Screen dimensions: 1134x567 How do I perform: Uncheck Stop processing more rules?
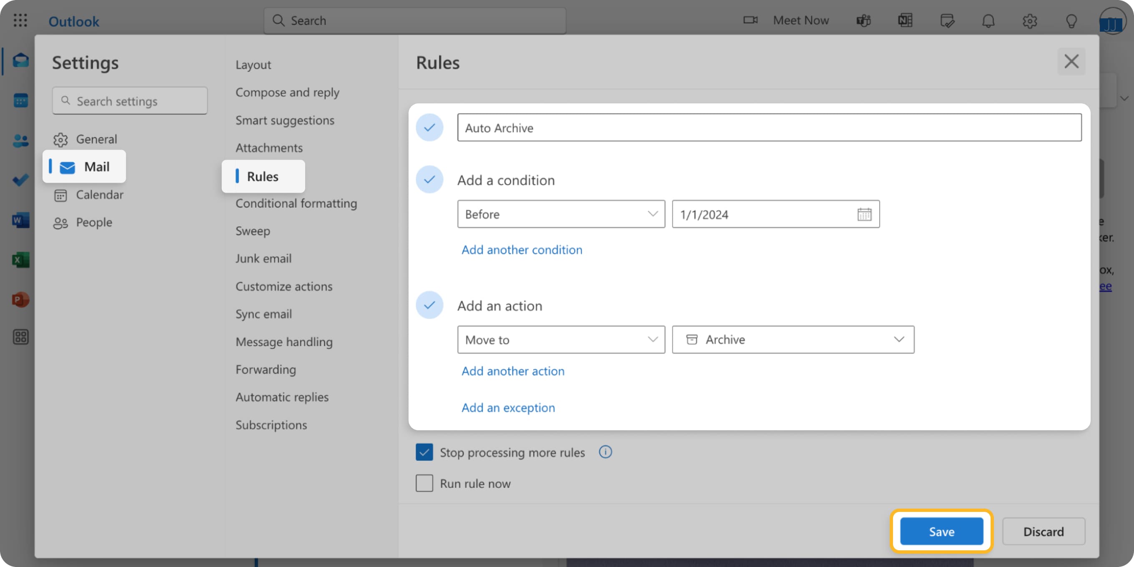[424, 452]
